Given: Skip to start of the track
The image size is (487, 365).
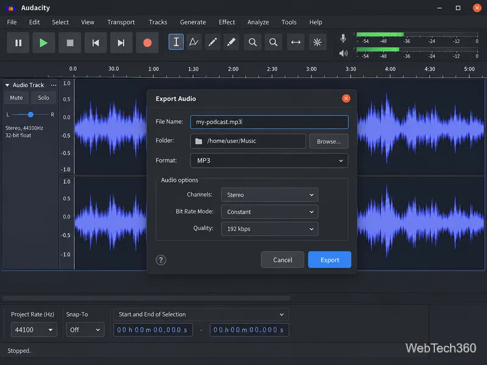Looking at the screenshot, I should coord(96,43).
